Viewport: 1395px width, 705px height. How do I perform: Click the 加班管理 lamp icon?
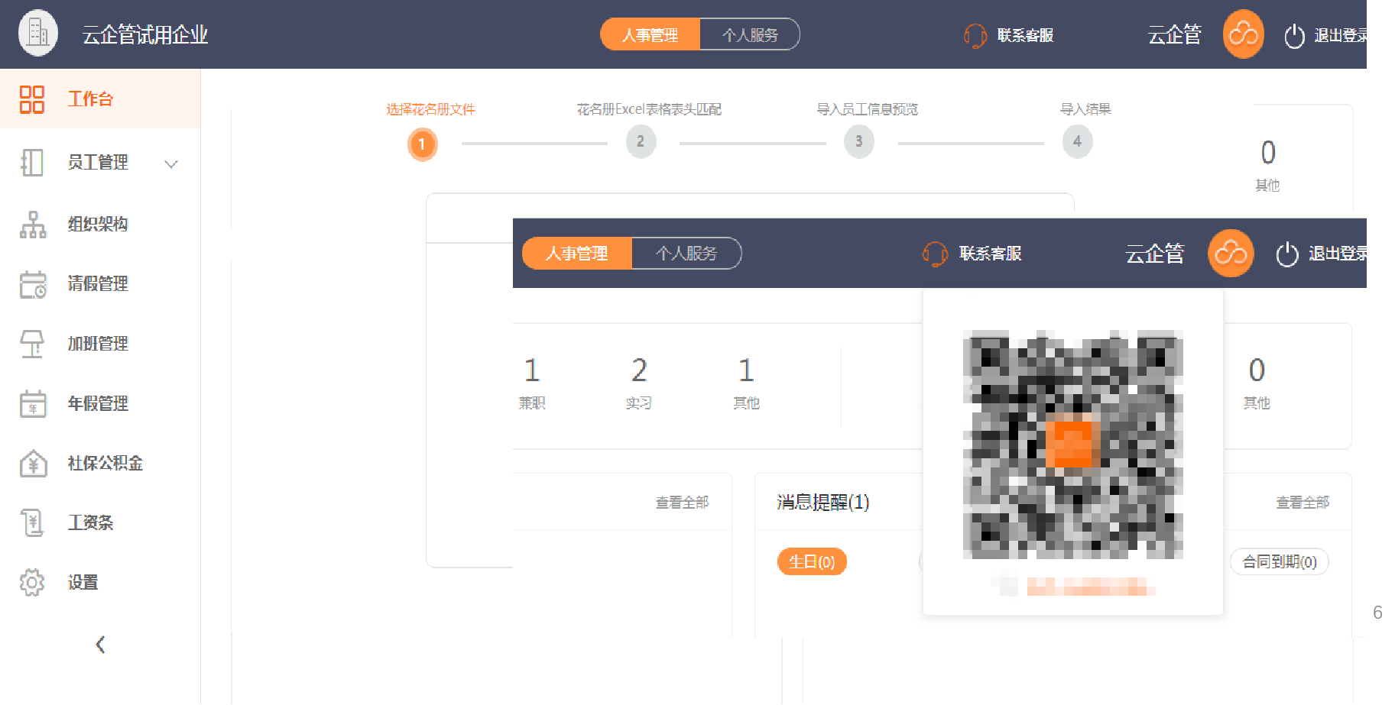(32, 344)
